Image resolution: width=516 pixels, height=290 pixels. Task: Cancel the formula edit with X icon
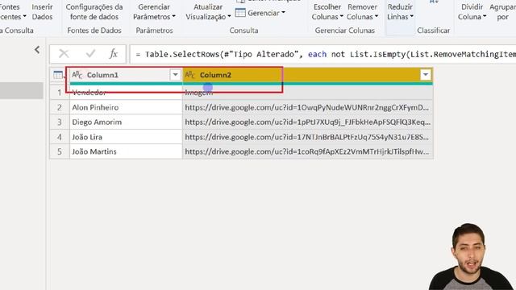click(x=64, y=54)
